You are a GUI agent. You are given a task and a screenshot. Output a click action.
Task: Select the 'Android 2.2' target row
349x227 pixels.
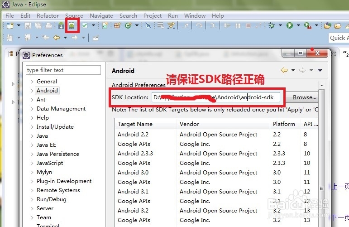pos(216,134)
